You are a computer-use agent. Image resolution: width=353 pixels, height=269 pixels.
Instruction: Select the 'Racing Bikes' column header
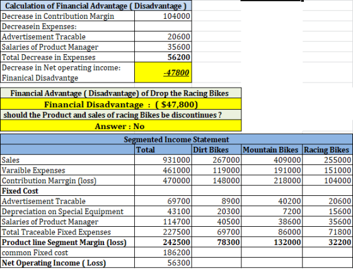click(x=328, y=149)
